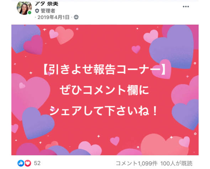Viewport: 210px width, 169px height.
Task: Click the ぜひコメント欄に text line
Action: 104,90
